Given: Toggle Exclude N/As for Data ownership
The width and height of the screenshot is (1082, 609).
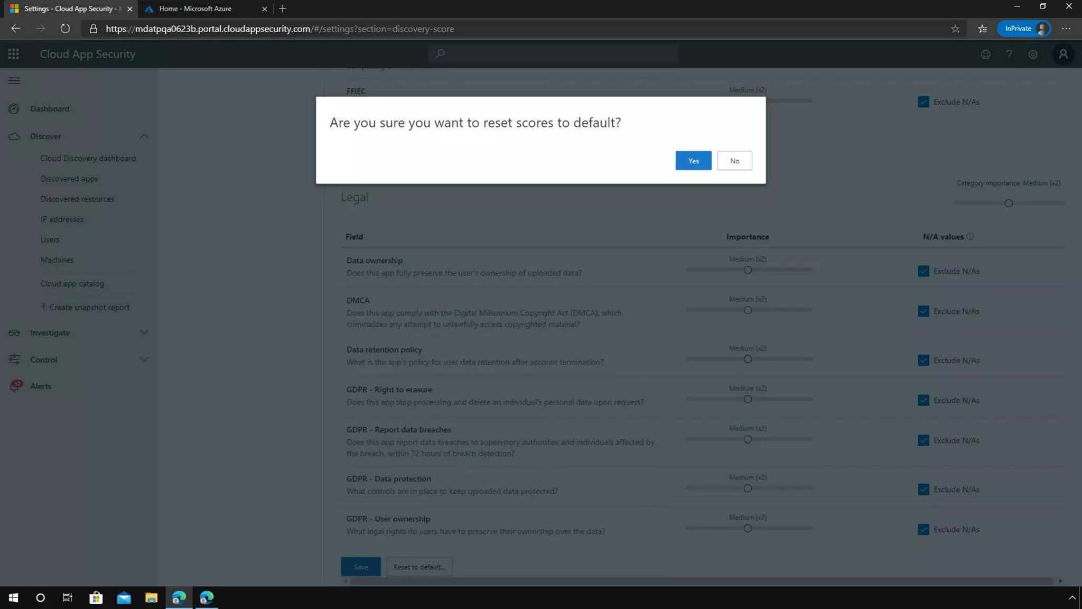Looking at the screenshot, I should (923, 271).
